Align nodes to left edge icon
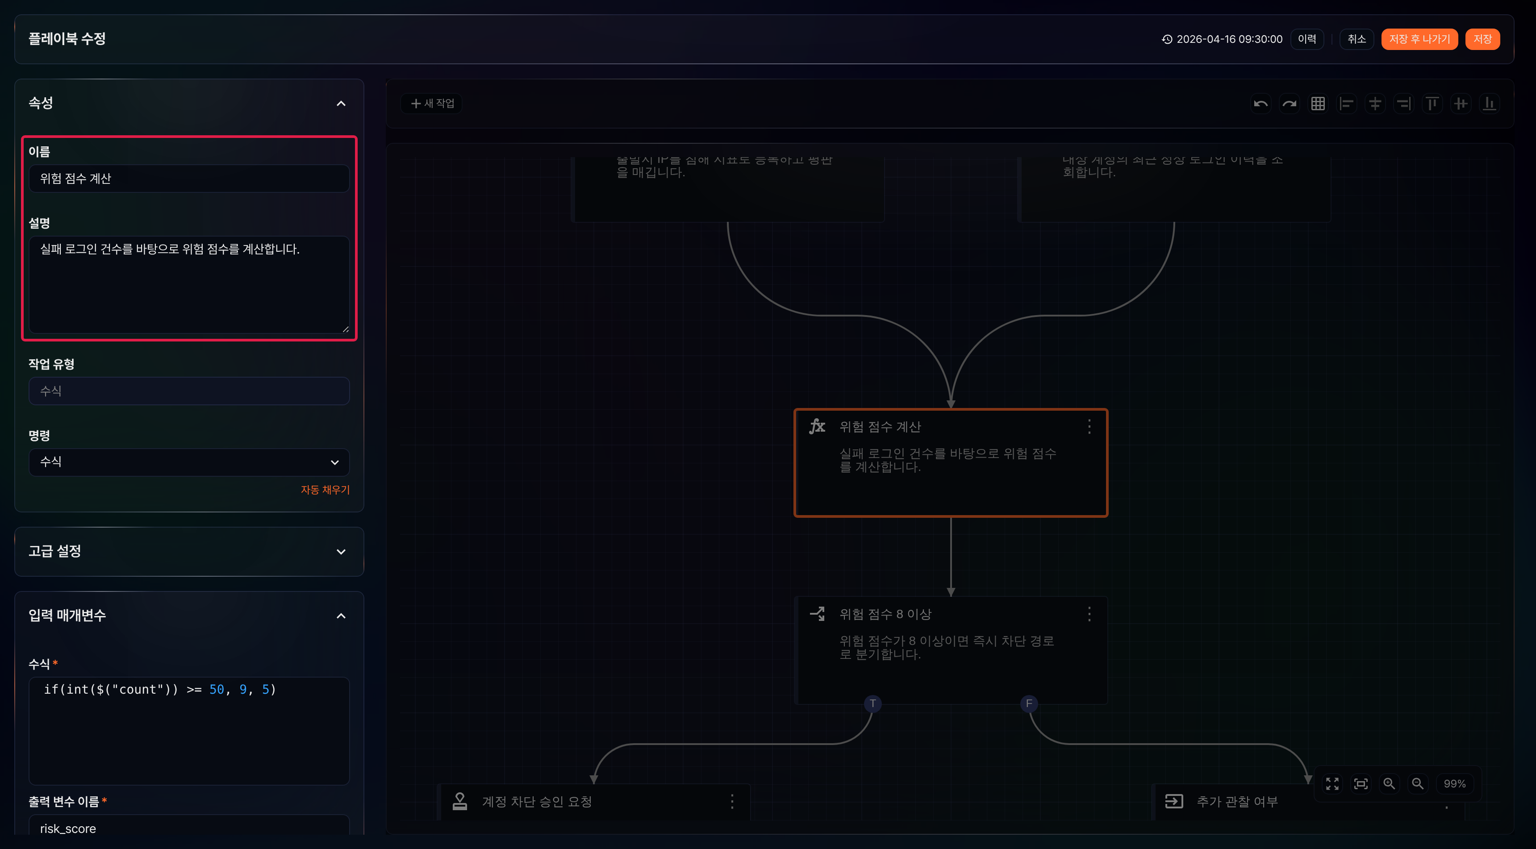 (1346, 104)
